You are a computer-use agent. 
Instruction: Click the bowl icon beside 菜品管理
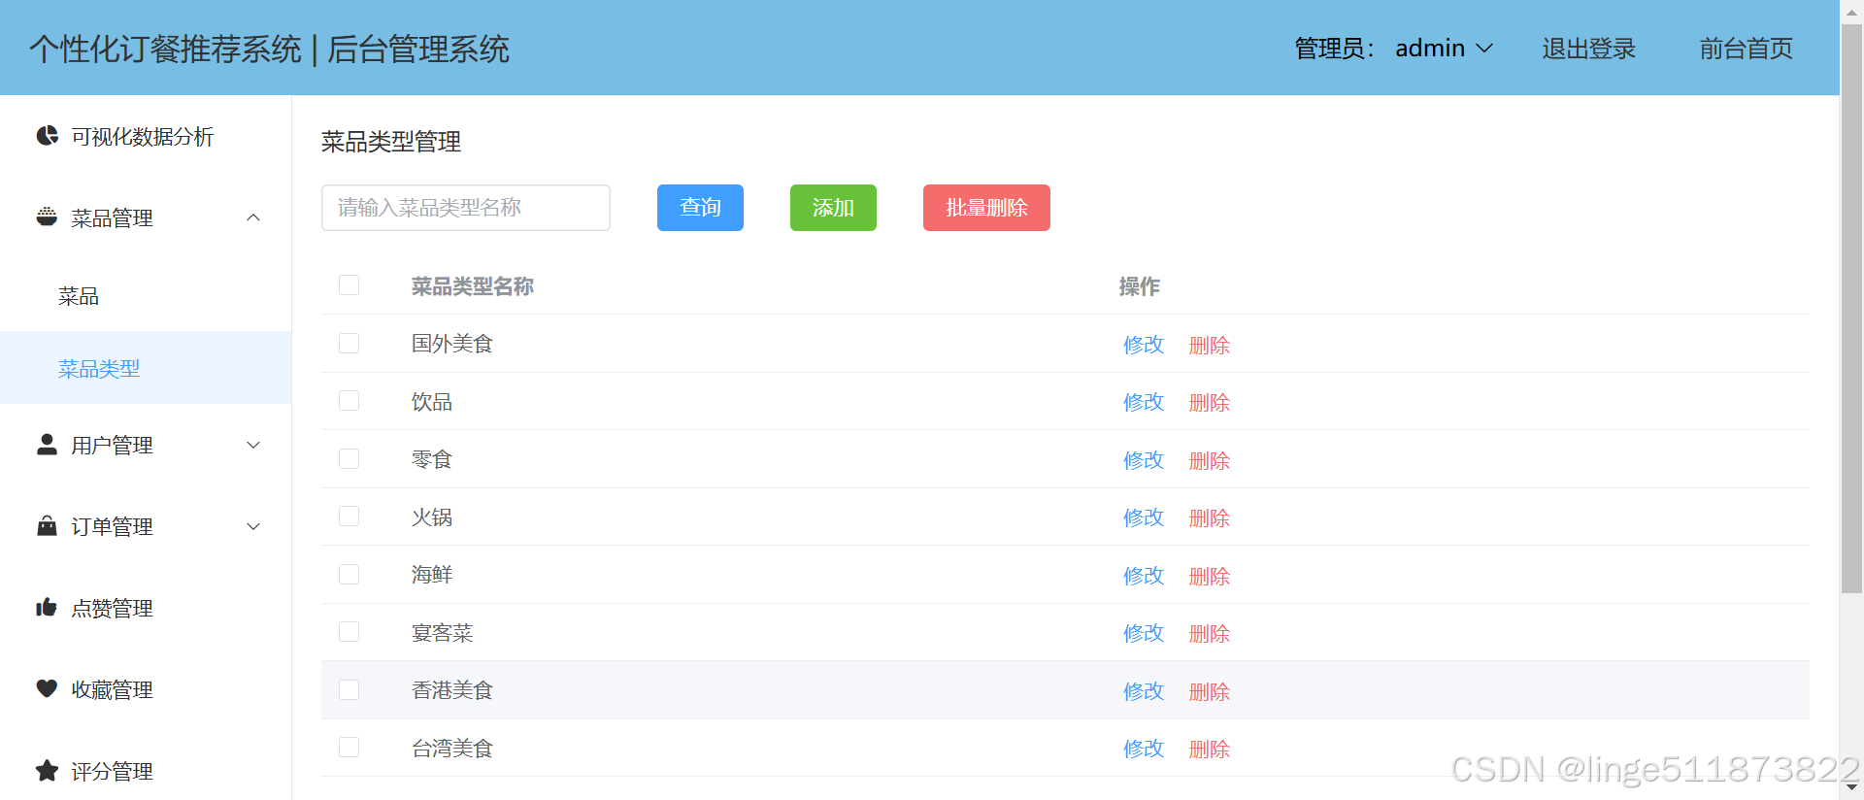click(47, 217)
